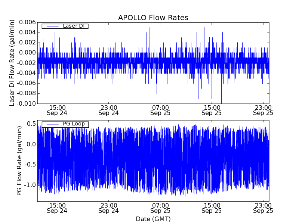Viewport: 299px width, 224px height.
Task: Click the 'APOLLO Flow Rates' chart title
Action: (x=153, y=18)
